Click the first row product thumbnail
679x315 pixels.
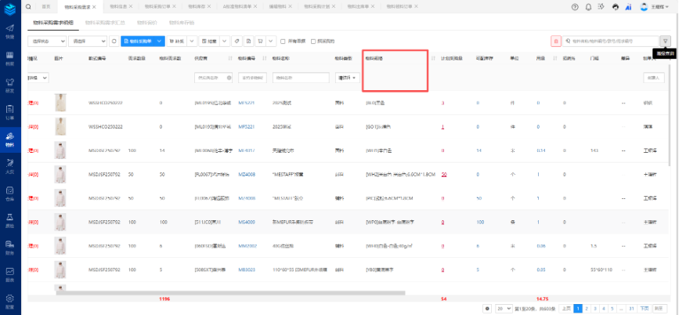coord(61,103)
